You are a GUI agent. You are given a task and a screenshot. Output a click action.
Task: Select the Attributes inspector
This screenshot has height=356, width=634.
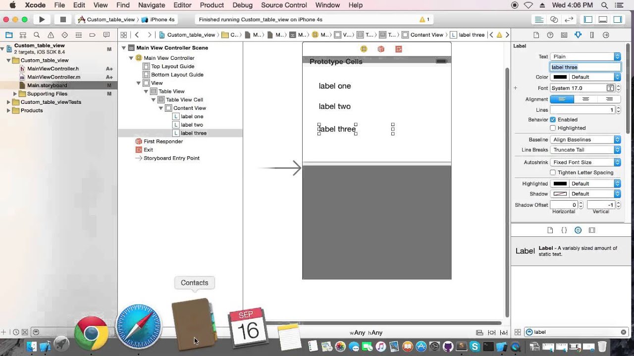[x=578, y=35]
